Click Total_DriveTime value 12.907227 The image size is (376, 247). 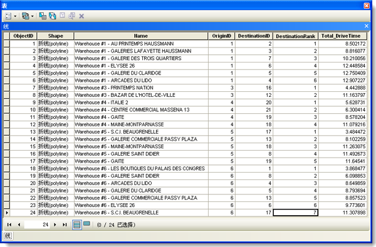coord(343,80)
